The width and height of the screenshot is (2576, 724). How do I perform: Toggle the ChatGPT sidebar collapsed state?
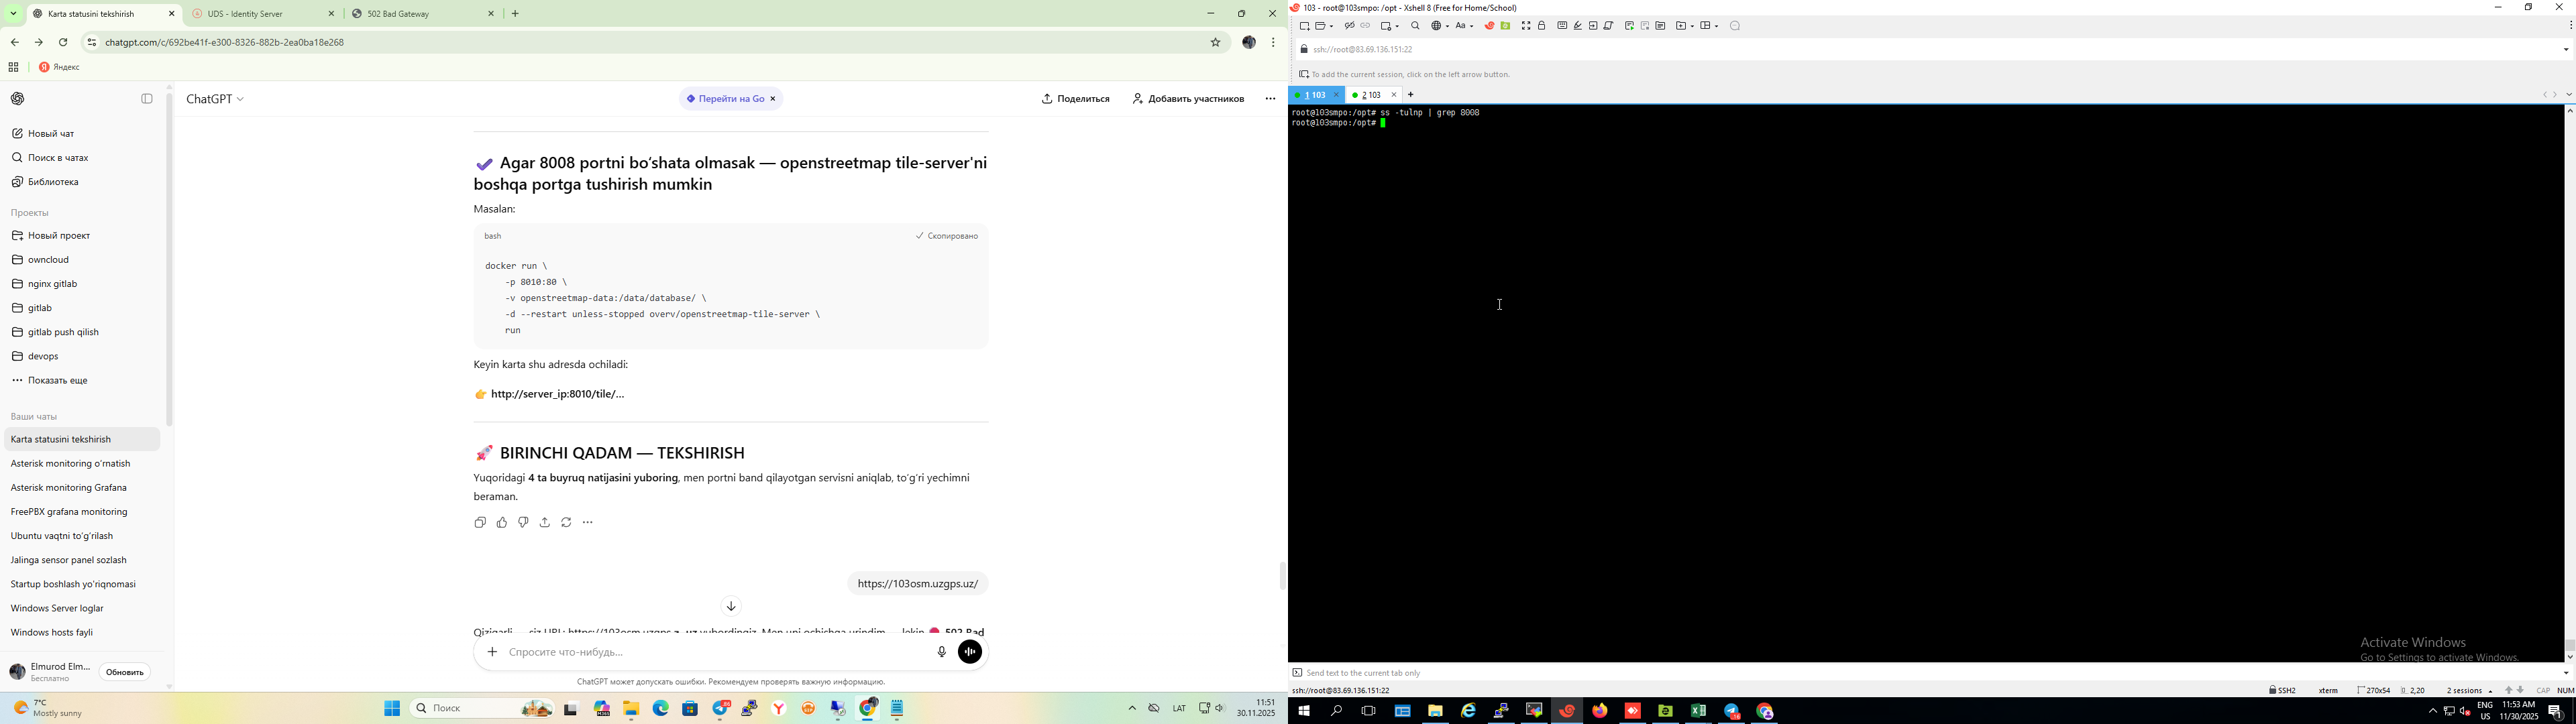(x=147, y=98)
